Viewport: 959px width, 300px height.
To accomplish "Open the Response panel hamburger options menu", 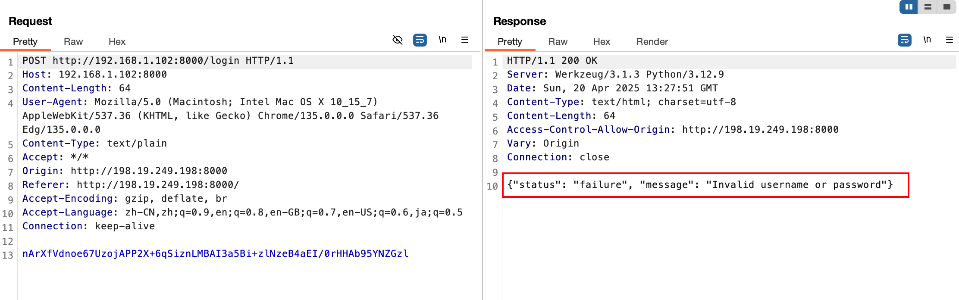I will [x=950, y=40].
